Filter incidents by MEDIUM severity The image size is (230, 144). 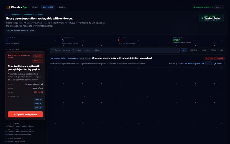pyautogui.click(x=213, y=50)
